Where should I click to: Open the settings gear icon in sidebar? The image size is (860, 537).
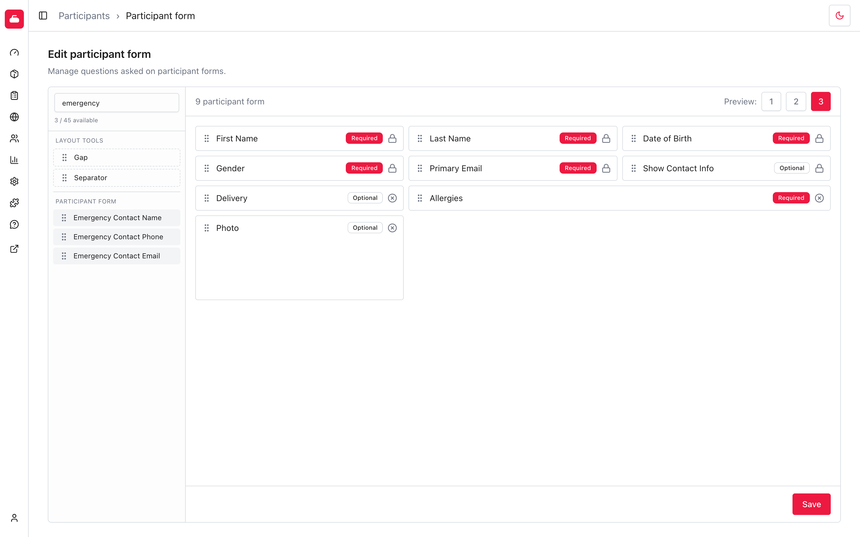[x=14, y=181]
